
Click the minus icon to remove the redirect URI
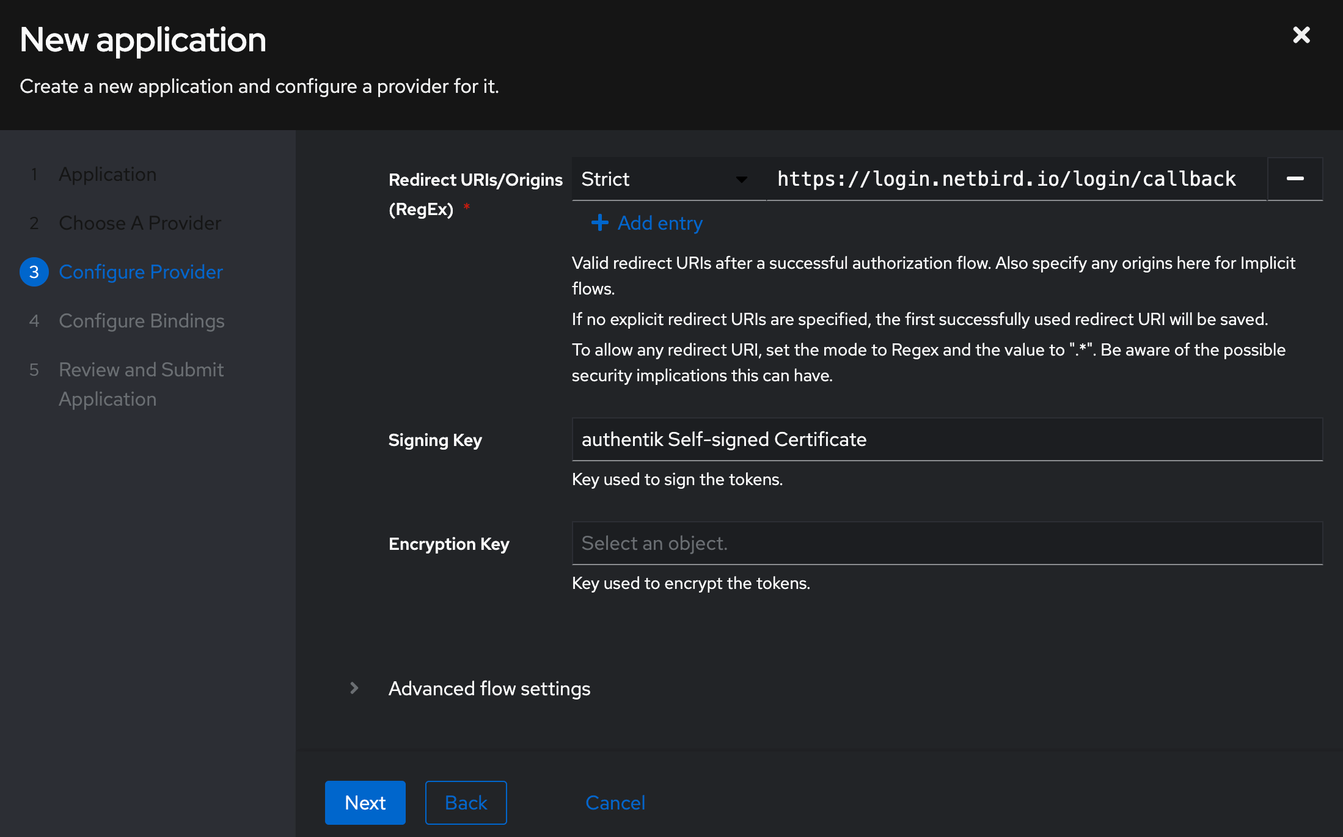click(x=1295, y=179)
